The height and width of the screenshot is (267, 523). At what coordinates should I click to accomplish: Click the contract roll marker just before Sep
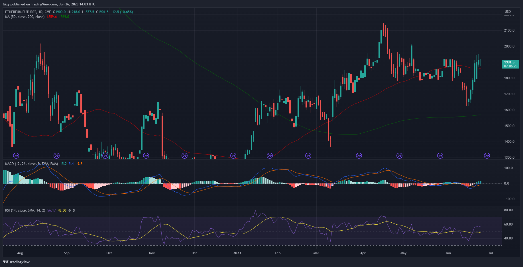click(x=57, y=156)
